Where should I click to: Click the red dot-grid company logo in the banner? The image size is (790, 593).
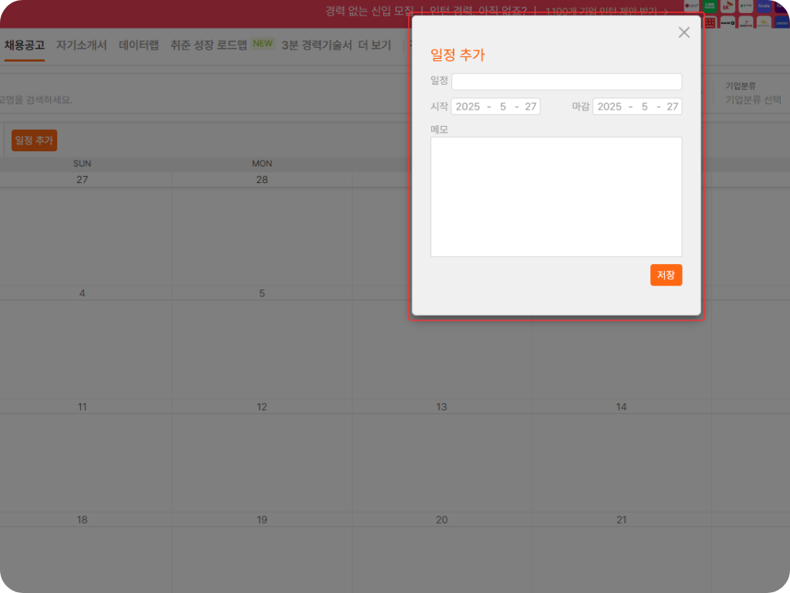[x=710, y=22]
